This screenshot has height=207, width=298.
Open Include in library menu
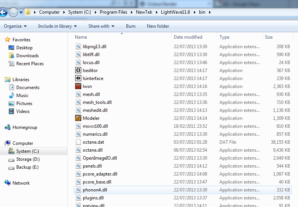point(57,26)
